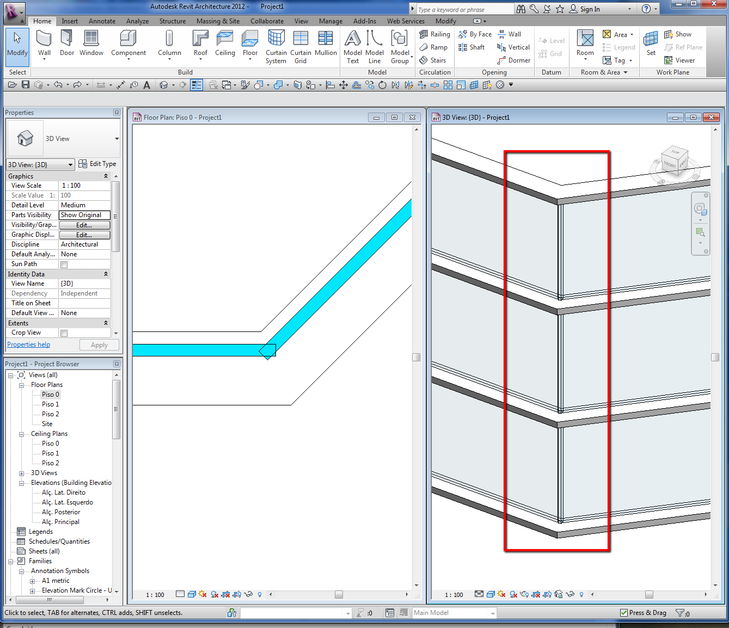The image size is (729, 628).
Task: Select the Curtain System tool
Action: 276,47
